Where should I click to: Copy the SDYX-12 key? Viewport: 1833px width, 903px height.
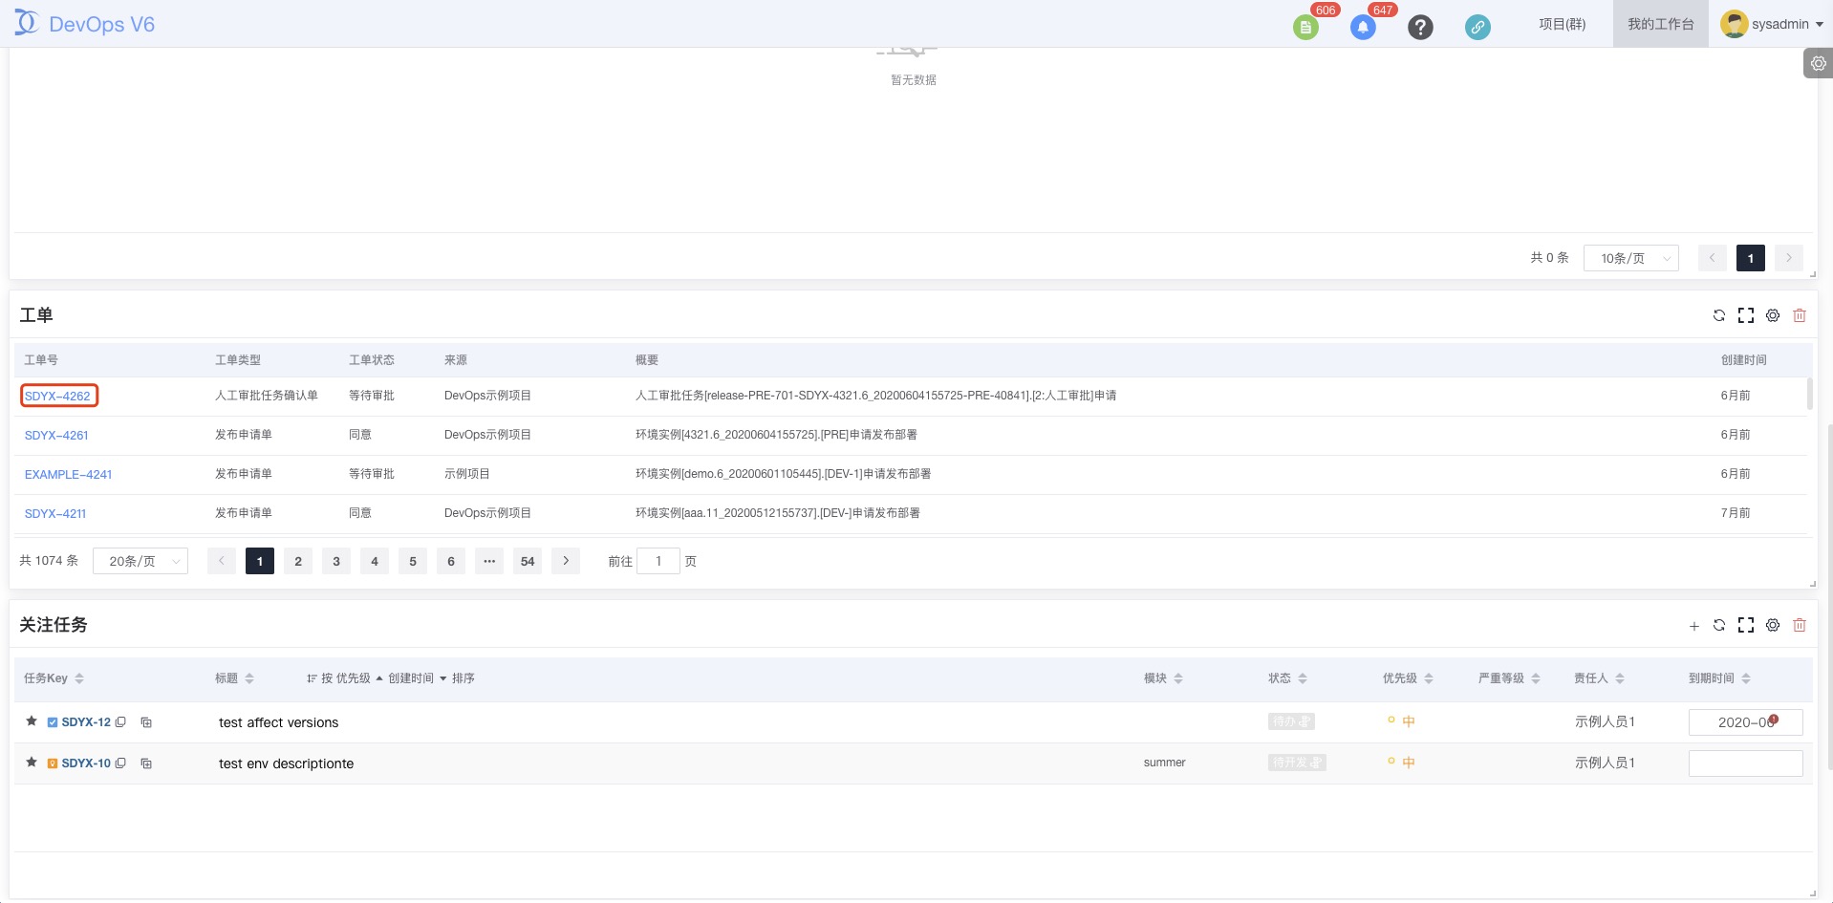120,722
